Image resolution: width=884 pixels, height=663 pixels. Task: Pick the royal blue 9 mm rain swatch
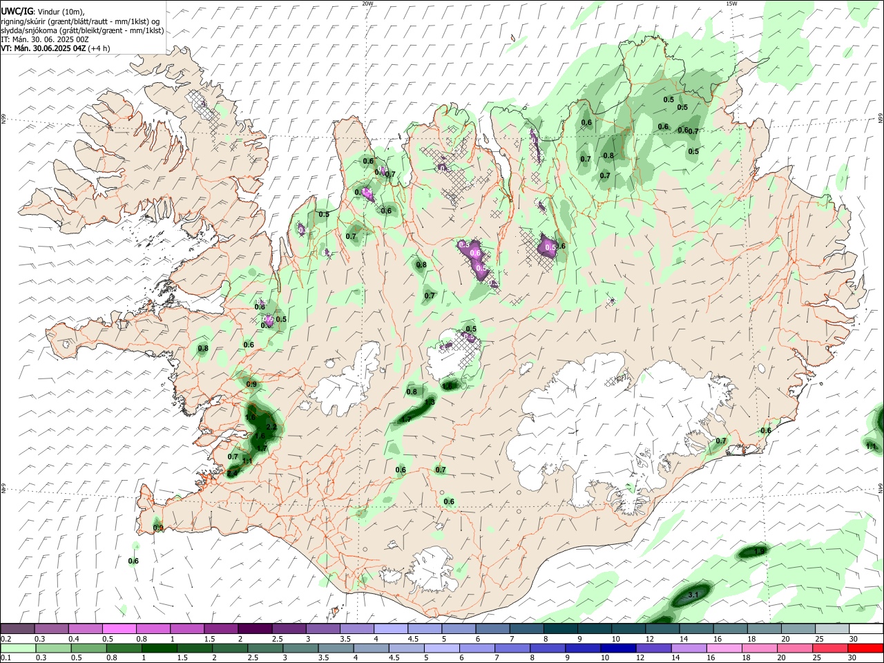tap(584, 648)
